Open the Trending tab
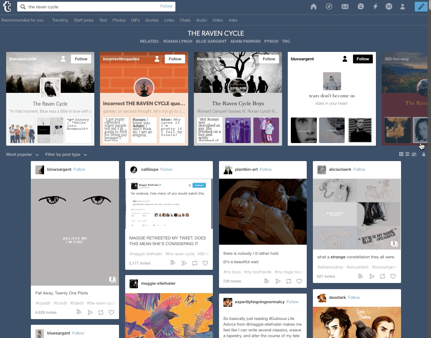Screen dimensions: 431x338 point(60,20)
